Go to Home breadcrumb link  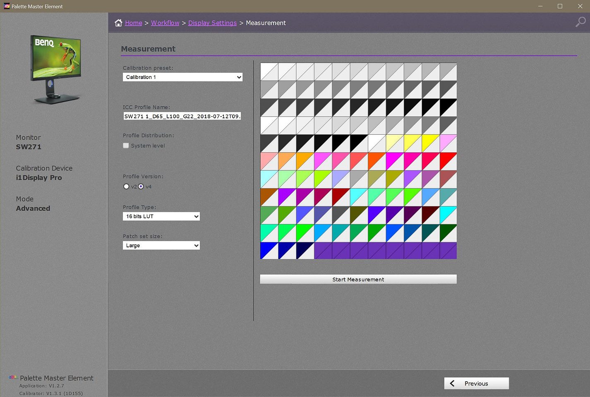tap(134, 23)
